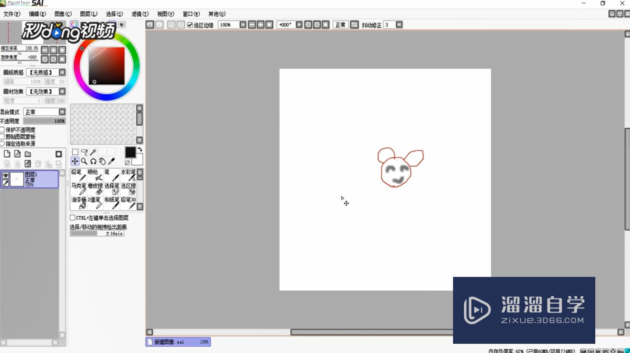630x353 pixels.
Task: Adjust 不透明度 opacity slider
Action: [x=45, y=121]
